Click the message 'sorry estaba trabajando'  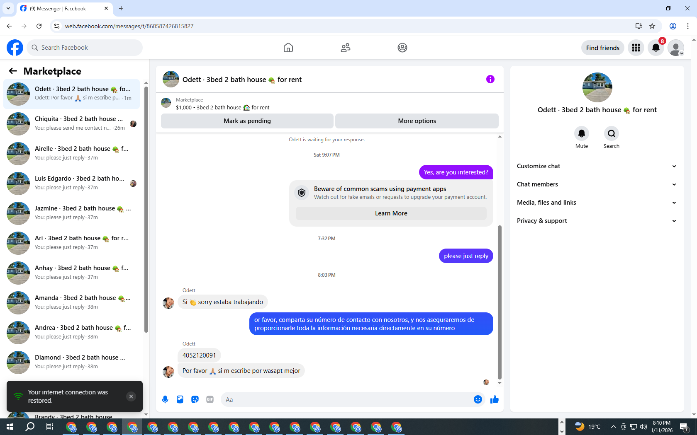223,302
